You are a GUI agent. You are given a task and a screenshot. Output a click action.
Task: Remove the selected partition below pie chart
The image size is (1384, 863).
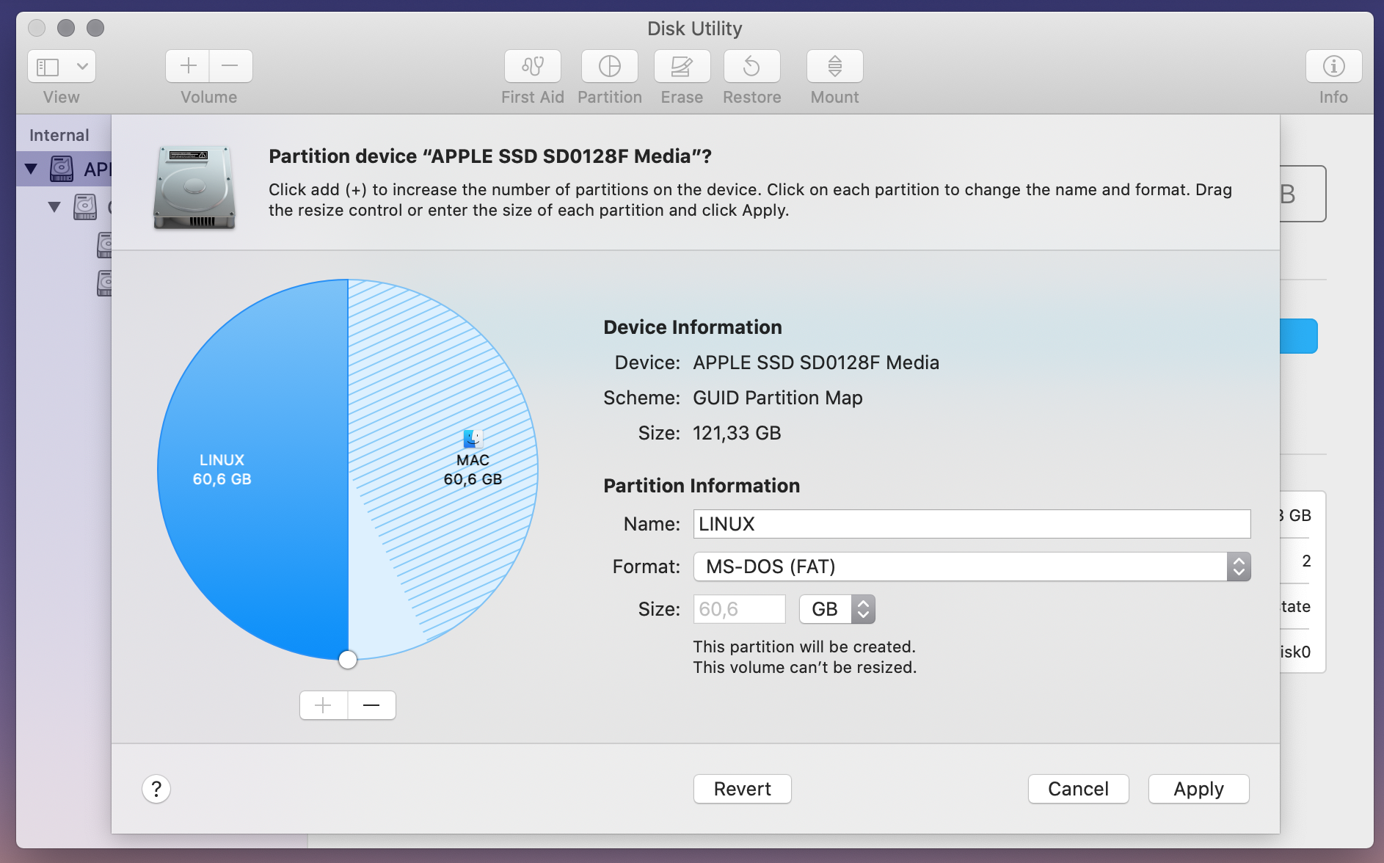click(372, 705)
